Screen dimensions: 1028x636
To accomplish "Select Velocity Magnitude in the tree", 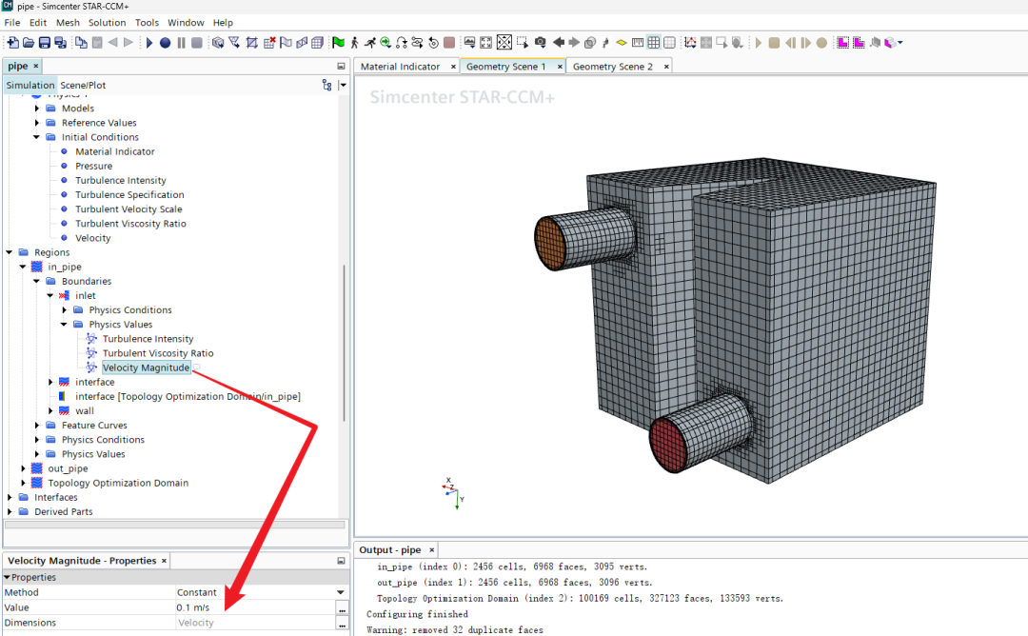I will click(x=146, y=368).
